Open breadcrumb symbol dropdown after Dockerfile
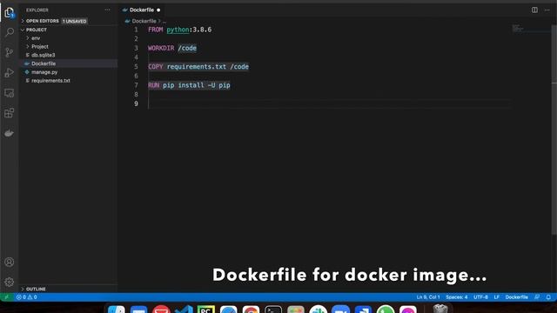This screenshot has width=557, height=313. click(x=164, y=21)
